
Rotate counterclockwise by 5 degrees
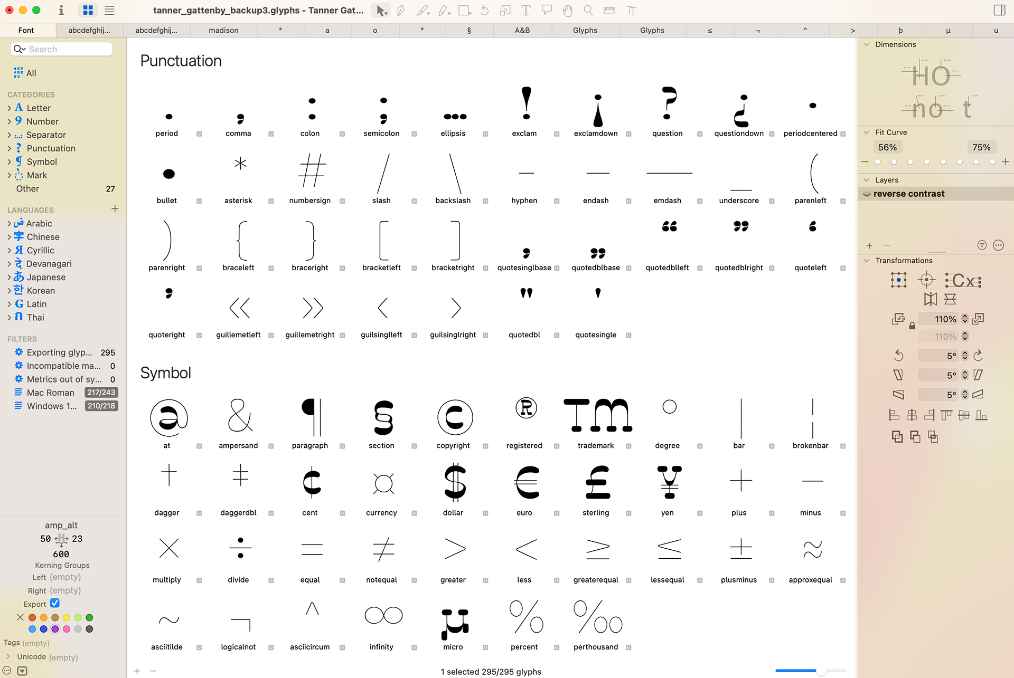coord(898,356)
